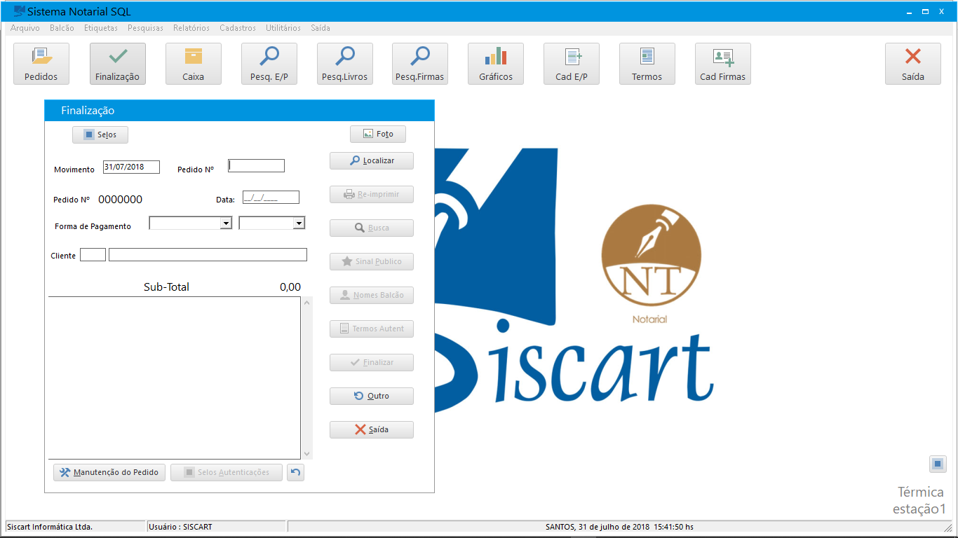
Task: Click the Movimento date field
Action: (x=131, y=167)
